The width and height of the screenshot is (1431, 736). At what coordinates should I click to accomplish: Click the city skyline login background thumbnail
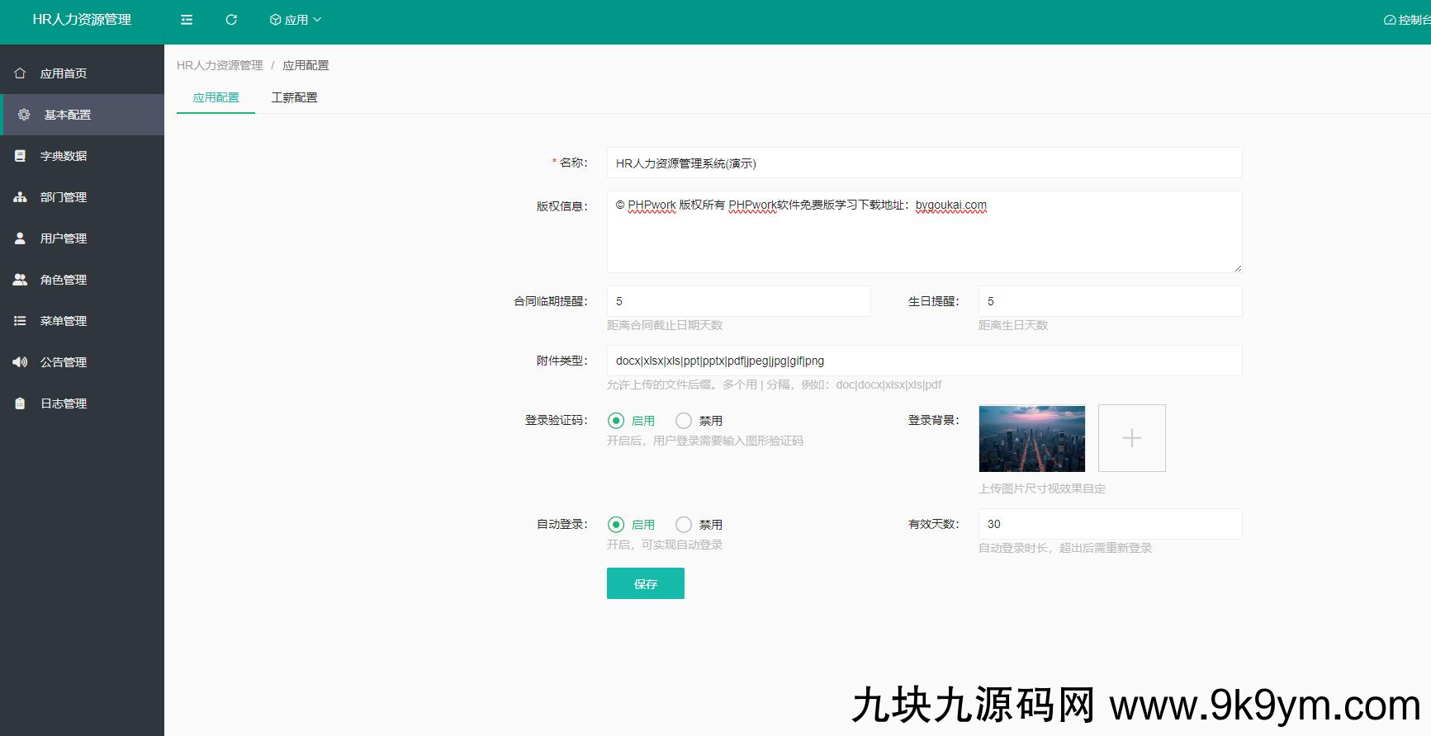pos(1031,438)
